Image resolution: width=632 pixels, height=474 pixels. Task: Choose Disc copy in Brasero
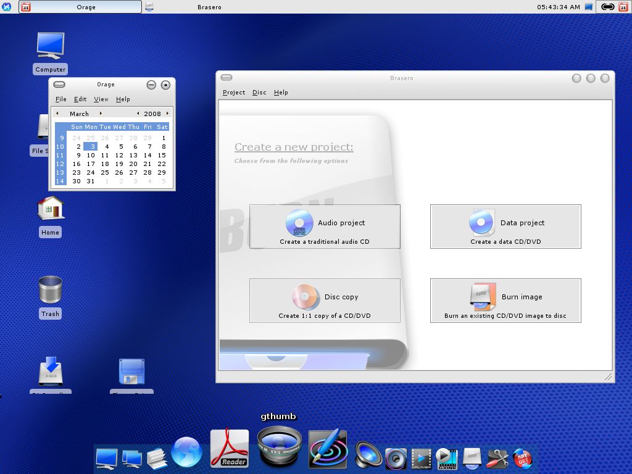point(325,301)
